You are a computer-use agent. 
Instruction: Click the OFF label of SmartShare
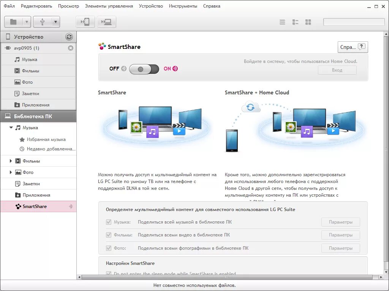(x=114, y=69)
